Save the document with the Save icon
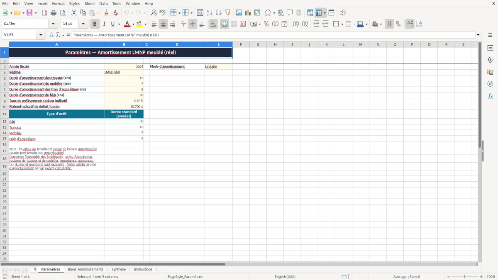 pos(29,13)
